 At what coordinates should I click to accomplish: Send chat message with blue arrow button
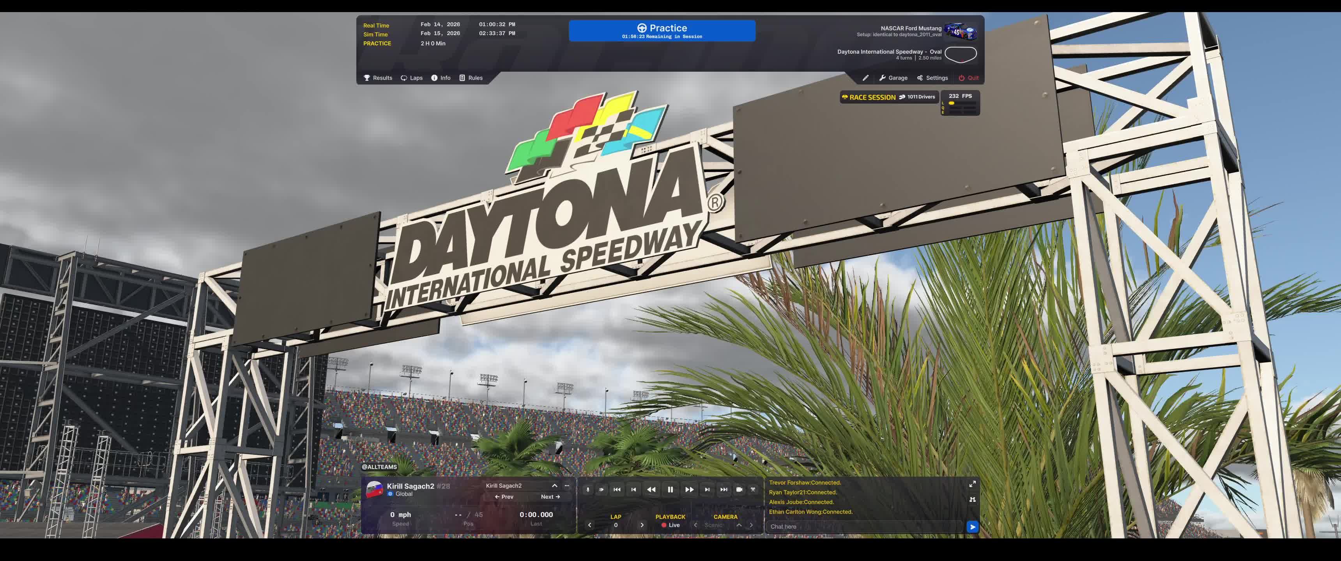972,527
